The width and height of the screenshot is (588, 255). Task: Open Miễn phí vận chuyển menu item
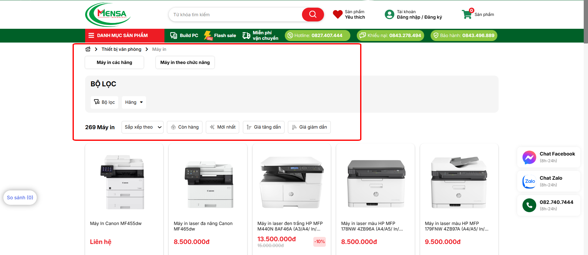click(260, 36)
